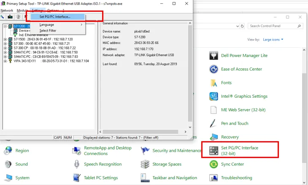Image resolution: width=308 pixels, height=185 pixels.
Task: Open the Taskbar and Navigation icon
Action: (x=145, y=178)
